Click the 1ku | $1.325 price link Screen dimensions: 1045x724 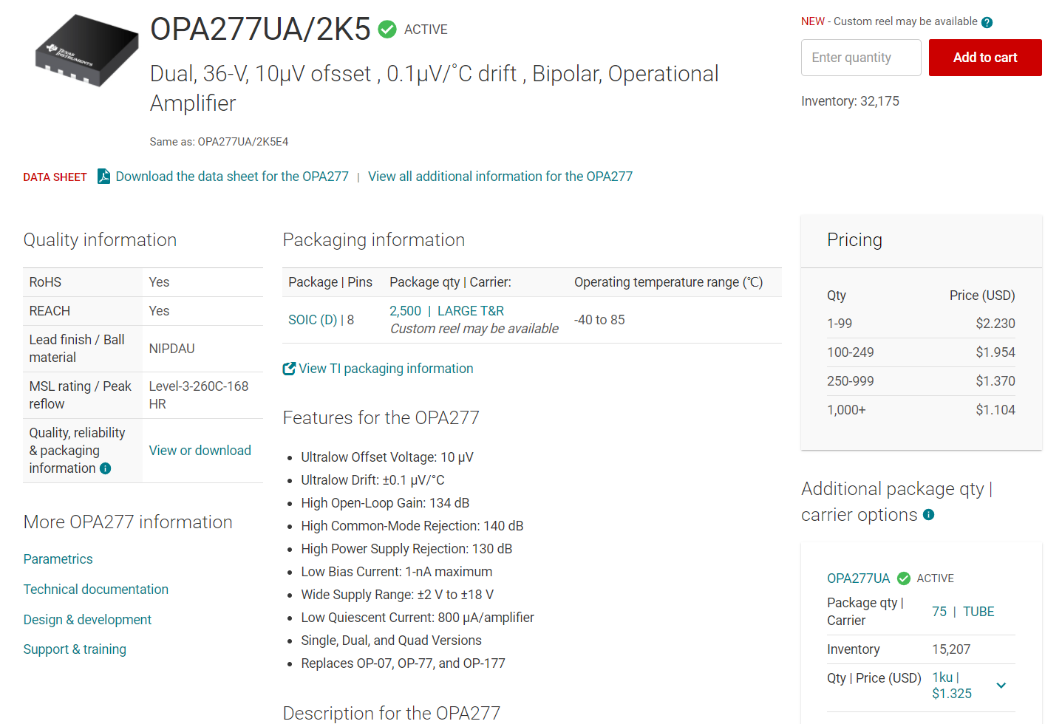952,686
